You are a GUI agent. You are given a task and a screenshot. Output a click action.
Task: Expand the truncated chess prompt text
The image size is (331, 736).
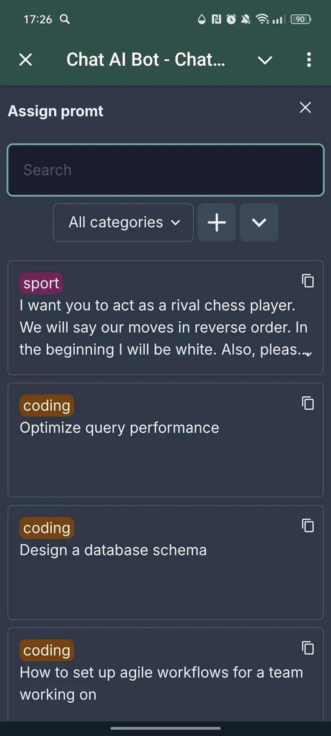coord(308,354)
